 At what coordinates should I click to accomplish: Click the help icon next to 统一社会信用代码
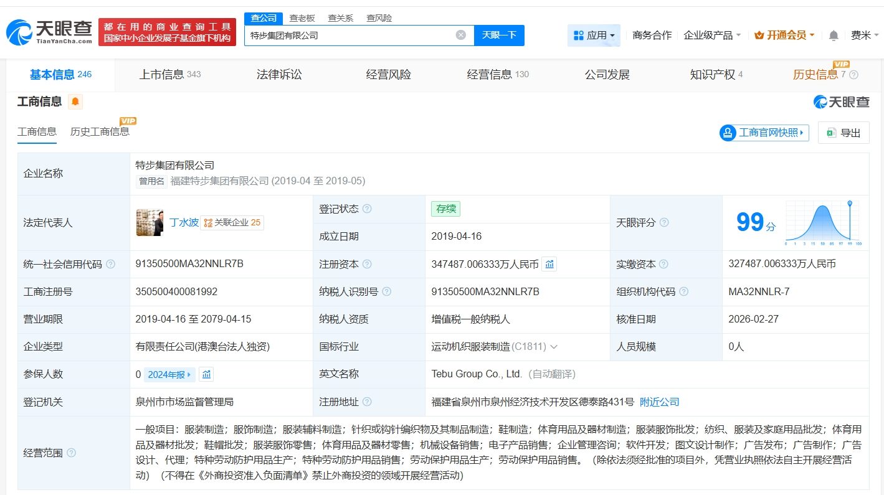(110, 264)
